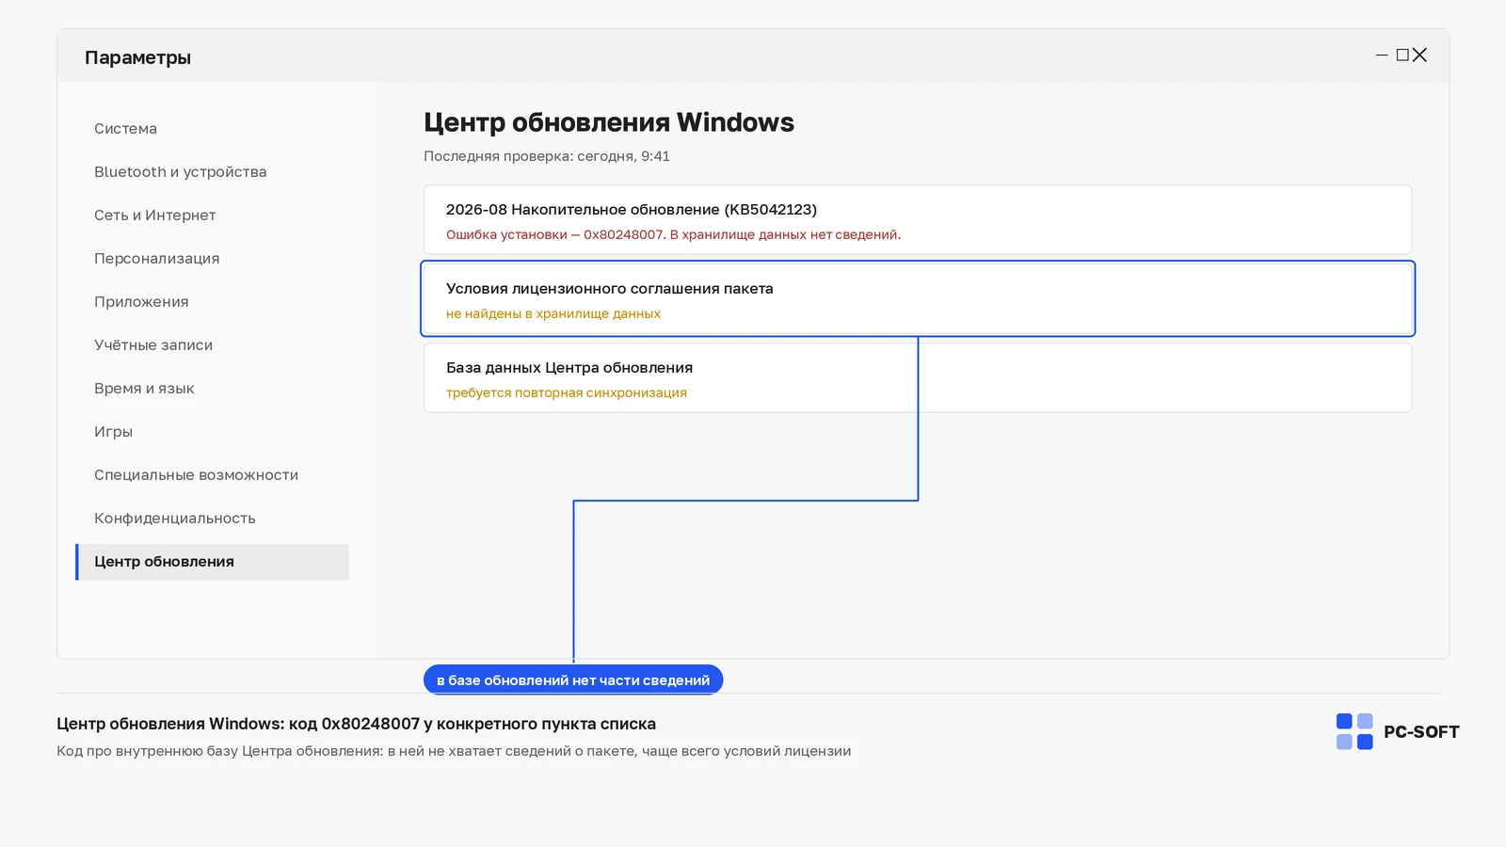Click the Центр обновления Windows heading
1506x847 pixels.
click(x=609, y=122)
